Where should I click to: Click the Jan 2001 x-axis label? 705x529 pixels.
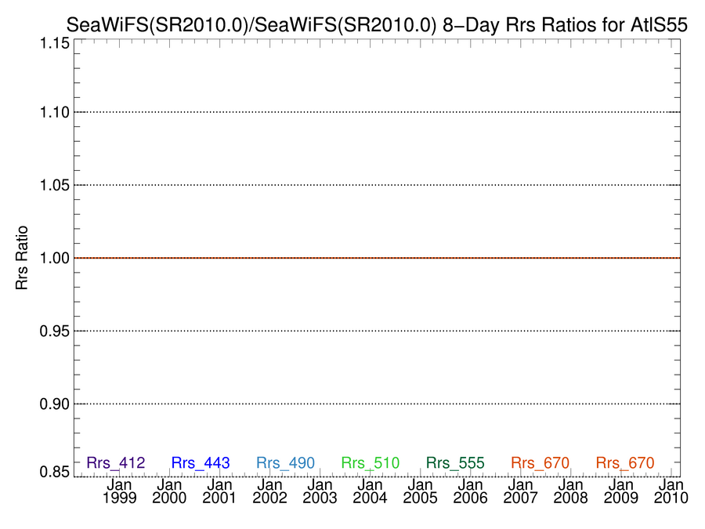click(x=219, y=491)
